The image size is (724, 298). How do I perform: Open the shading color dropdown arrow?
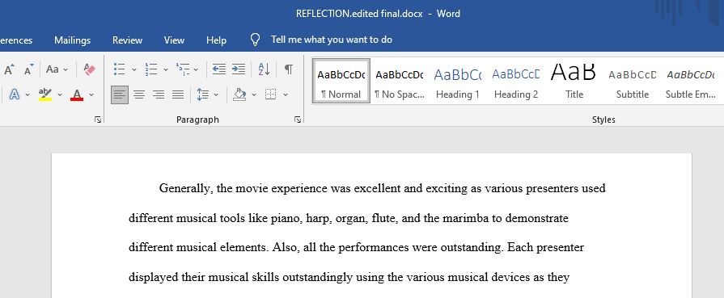tap(254, 94)
